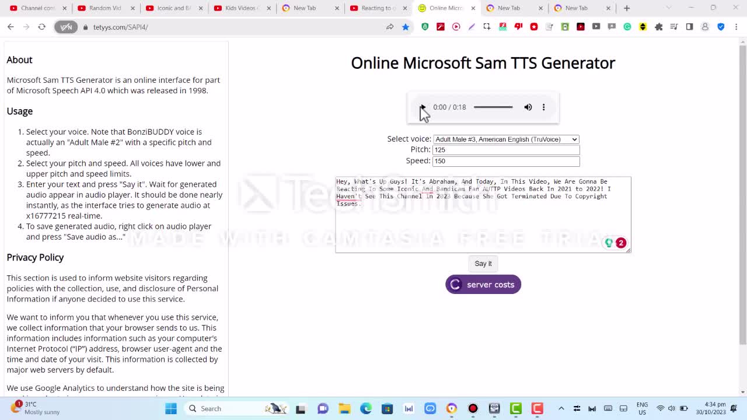This screenshot has height=420, width=747.
Task: Go back to previous page
Action: pos(11,27)
